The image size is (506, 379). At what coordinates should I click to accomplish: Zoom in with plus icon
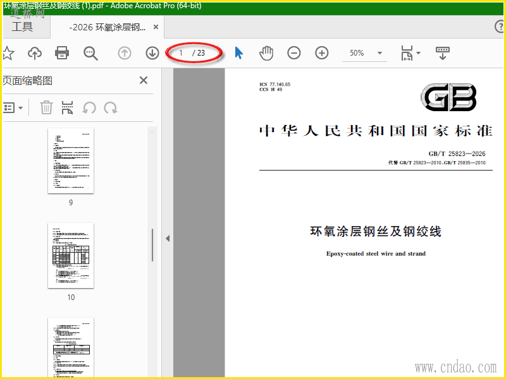322,53
